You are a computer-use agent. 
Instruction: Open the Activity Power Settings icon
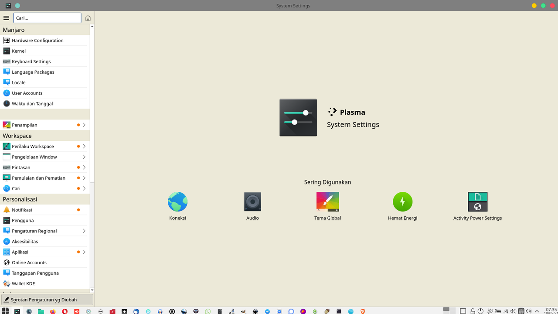(477, 202)
